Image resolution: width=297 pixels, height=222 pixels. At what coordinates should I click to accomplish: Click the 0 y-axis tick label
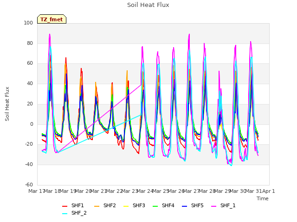[32, 124]
